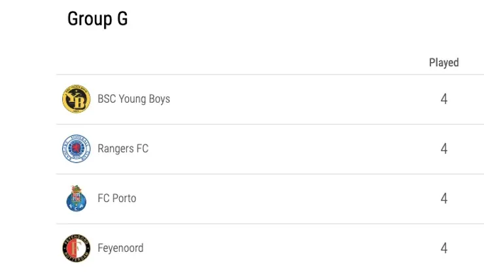Select the FC Porto team name
Image resolution: width=484 pixels, height=272 pixels.
117,199
